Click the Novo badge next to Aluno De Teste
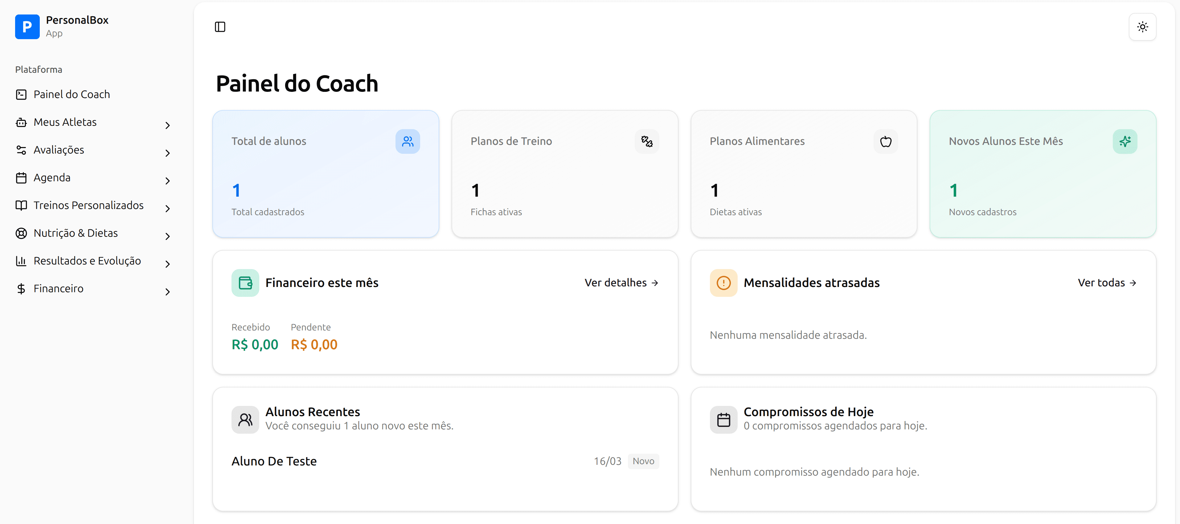 (x=644, y=461)
